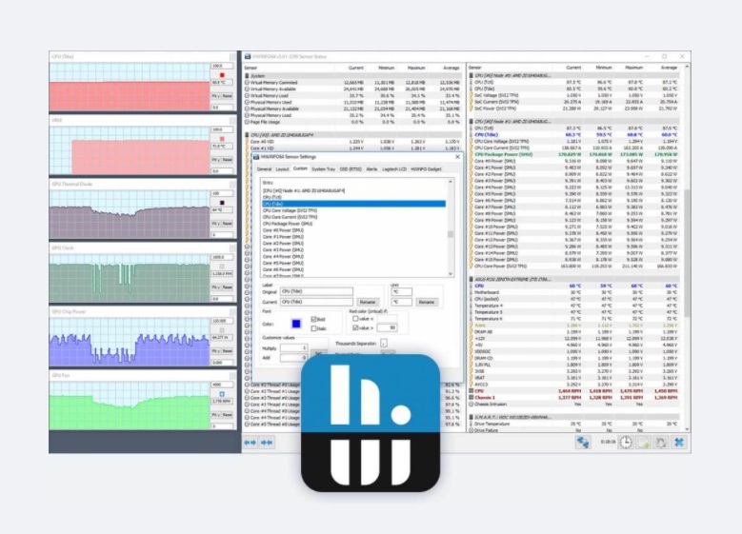Screen dimensions: 742x534
Task: Click 'Fit y' button on CPU (Tdie) graph
Action: [216, 96]
